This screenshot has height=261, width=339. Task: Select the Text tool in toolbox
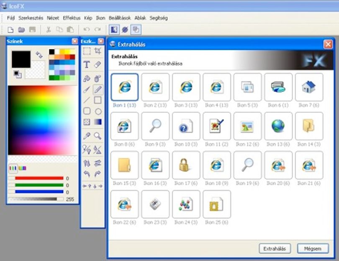point(87,65)
